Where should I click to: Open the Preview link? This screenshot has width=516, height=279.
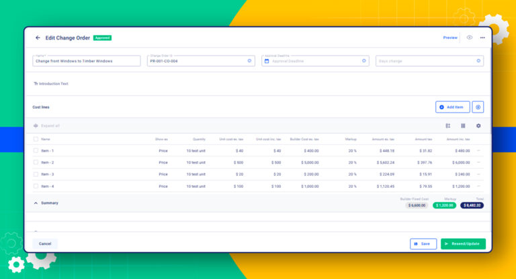coord(450,38)
